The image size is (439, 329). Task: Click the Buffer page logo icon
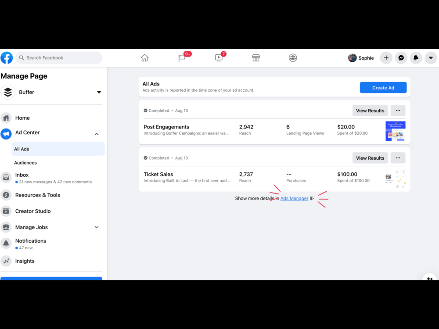click(x=8, y=92)
